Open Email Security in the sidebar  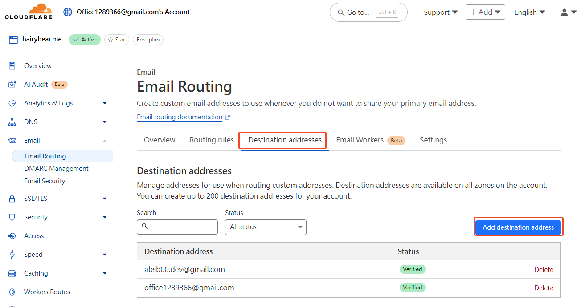point(45,181)
